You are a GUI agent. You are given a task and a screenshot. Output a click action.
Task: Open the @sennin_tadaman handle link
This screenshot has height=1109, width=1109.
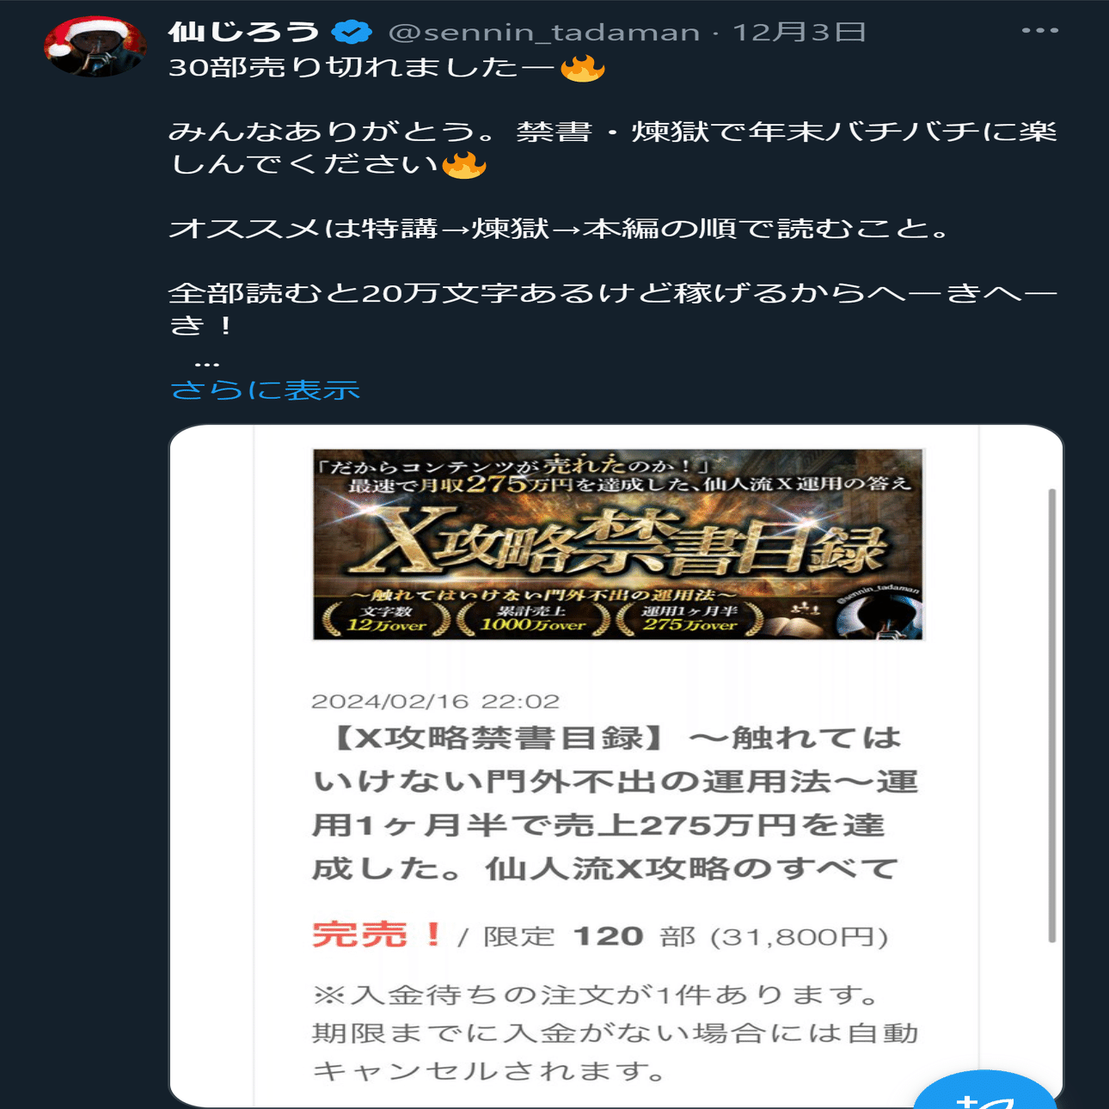[x=544, y=33]
